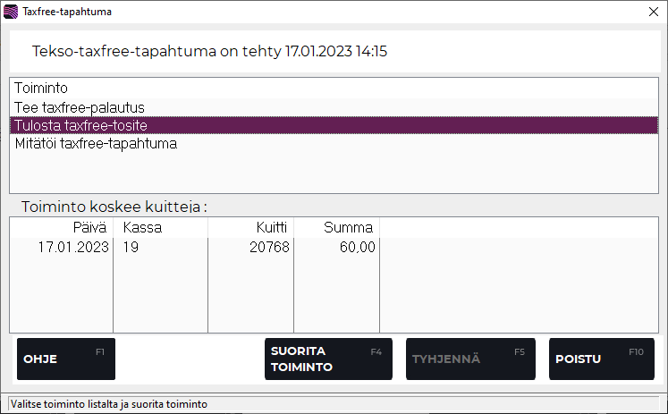Exit using the POISTU button

tap(601, 359)
